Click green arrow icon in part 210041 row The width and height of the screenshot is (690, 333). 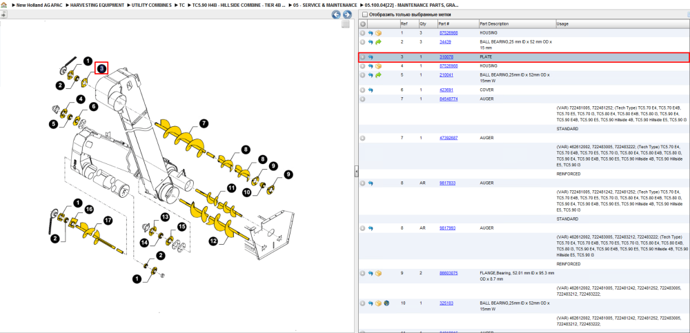(378, 74)
